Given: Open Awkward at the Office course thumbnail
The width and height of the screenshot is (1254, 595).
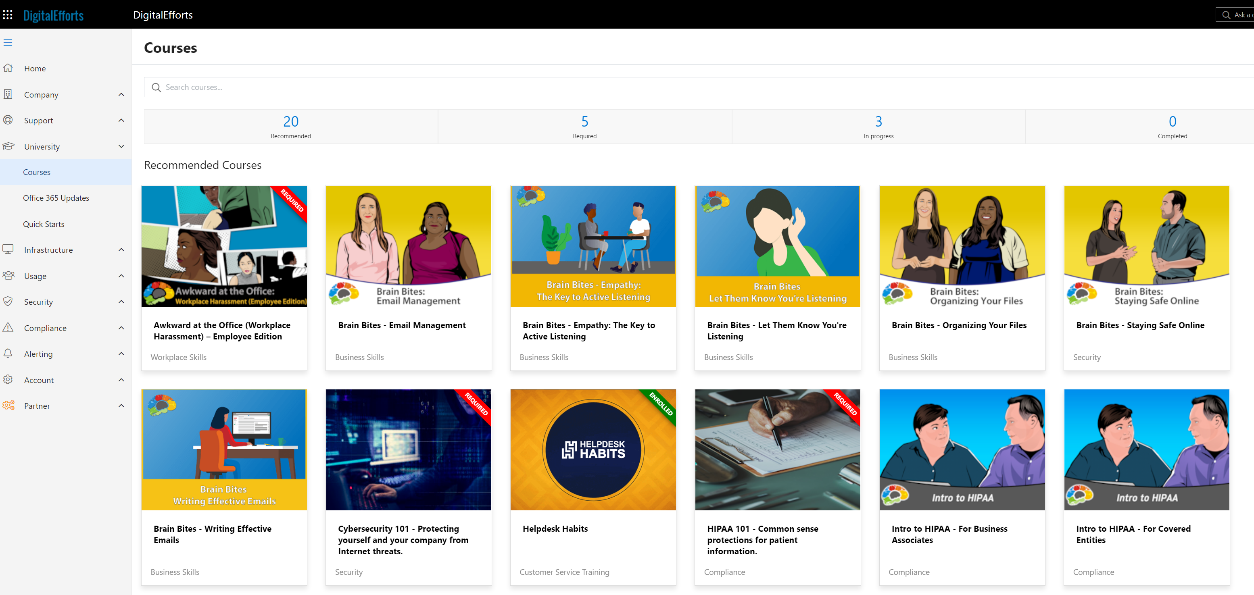Looking at the screenshot, I should pyautogui.click(x=224, y=246).
